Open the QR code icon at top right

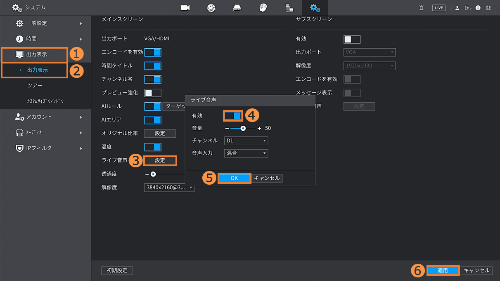pyautogui.click(x=489, y=8)
